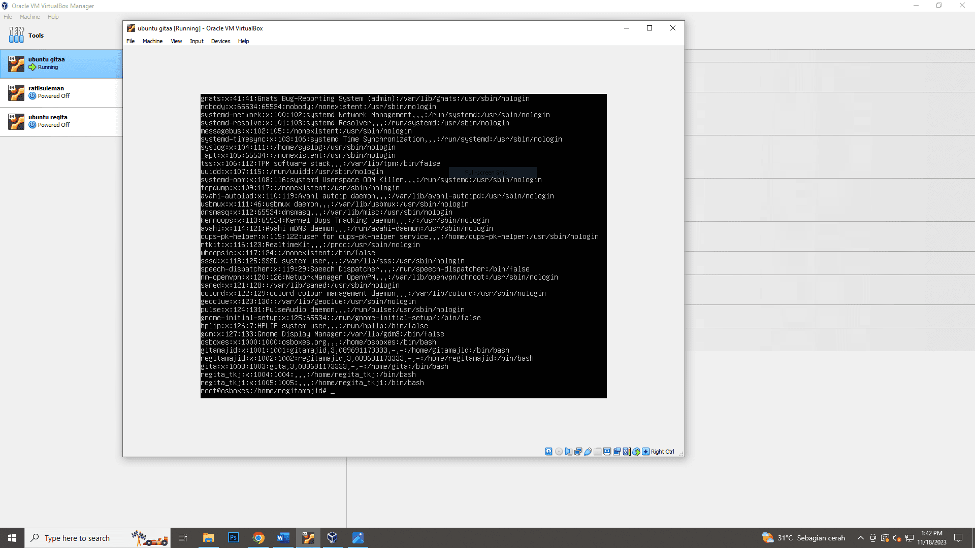Screen dimensions: 975x548
Task: Open File menu in VirtualBox Manager
Action: coord(8,17)
